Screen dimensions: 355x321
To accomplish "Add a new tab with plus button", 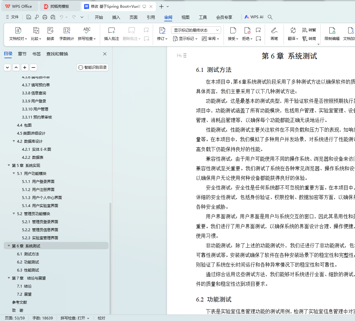I will tap(161, 7).
